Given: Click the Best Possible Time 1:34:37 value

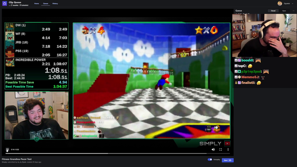Looking at the screenshot, I should click(60, 87).
